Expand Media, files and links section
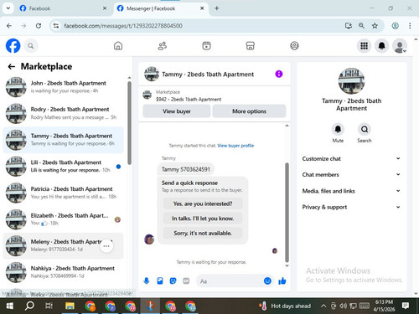 coord(351,191)
